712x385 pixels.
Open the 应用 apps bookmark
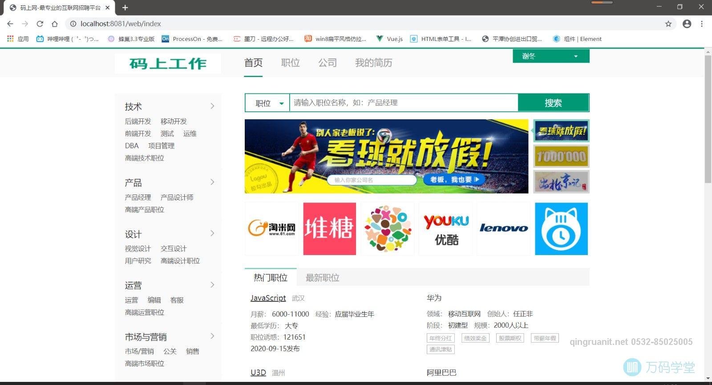coord(18,39)
